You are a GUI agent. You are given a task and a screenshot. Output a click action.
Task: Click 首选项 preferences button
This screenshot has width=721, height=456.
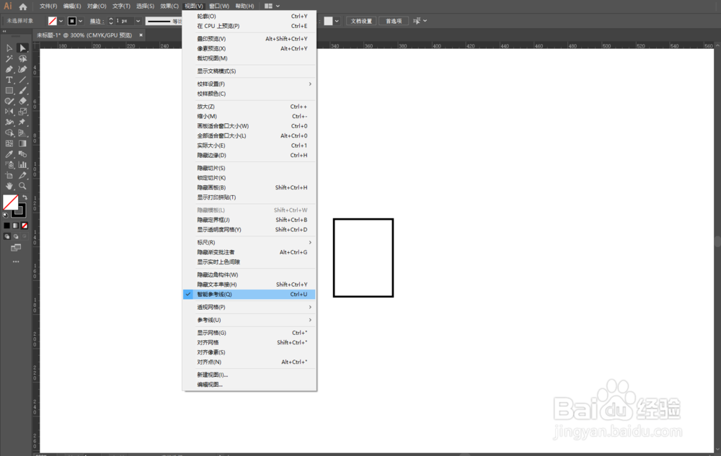(394, 21)
